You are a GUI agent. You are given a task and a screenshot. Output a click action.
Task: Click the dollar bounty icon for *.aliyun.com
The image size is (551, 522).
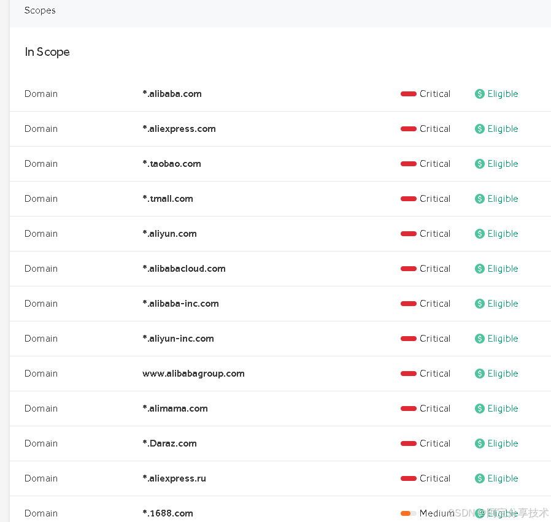point(479,234)
